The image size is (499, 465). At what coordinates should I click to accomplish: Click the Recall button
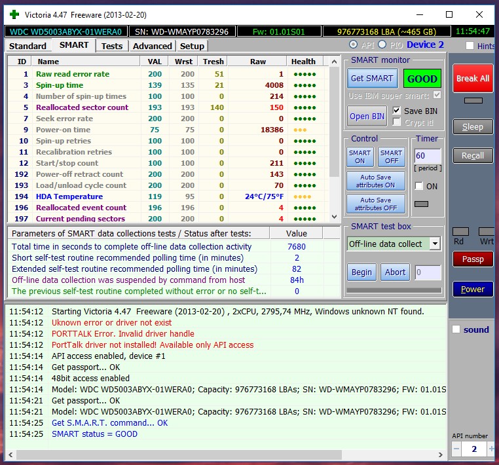[473, 156]
